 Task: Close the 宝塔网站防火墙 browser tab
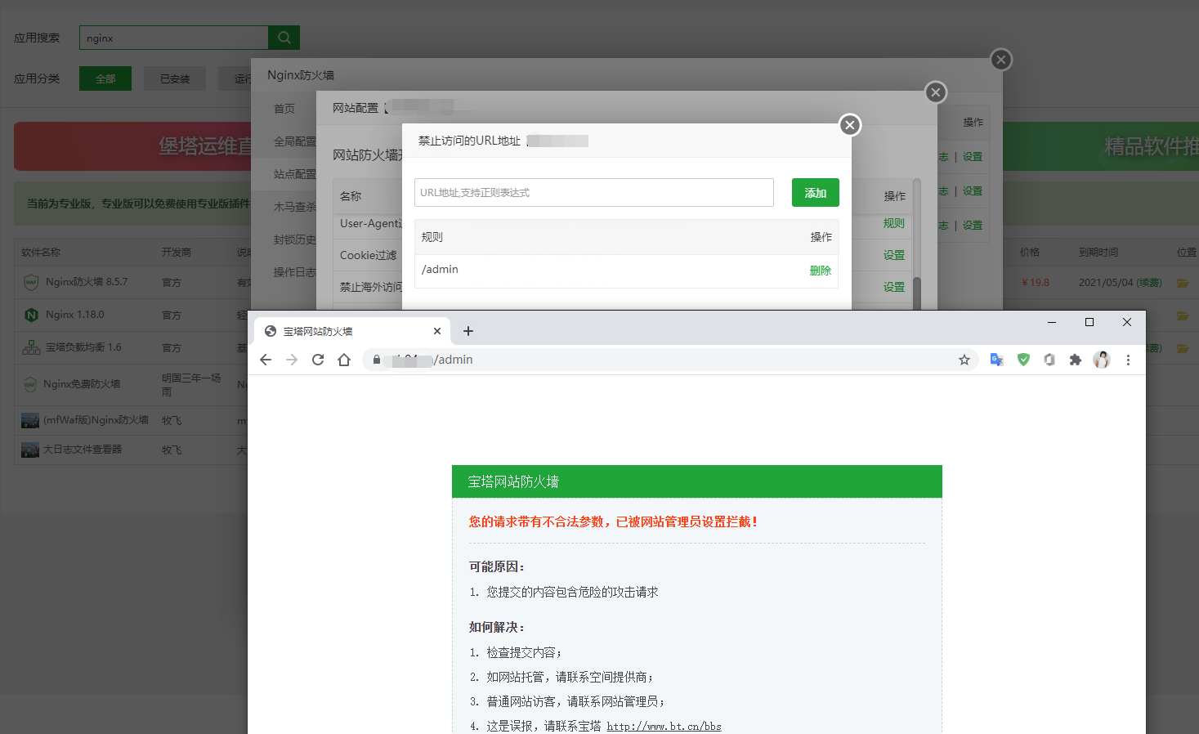437,331
